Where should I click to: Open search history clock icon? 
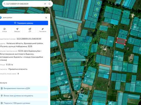tap(50, 4)
